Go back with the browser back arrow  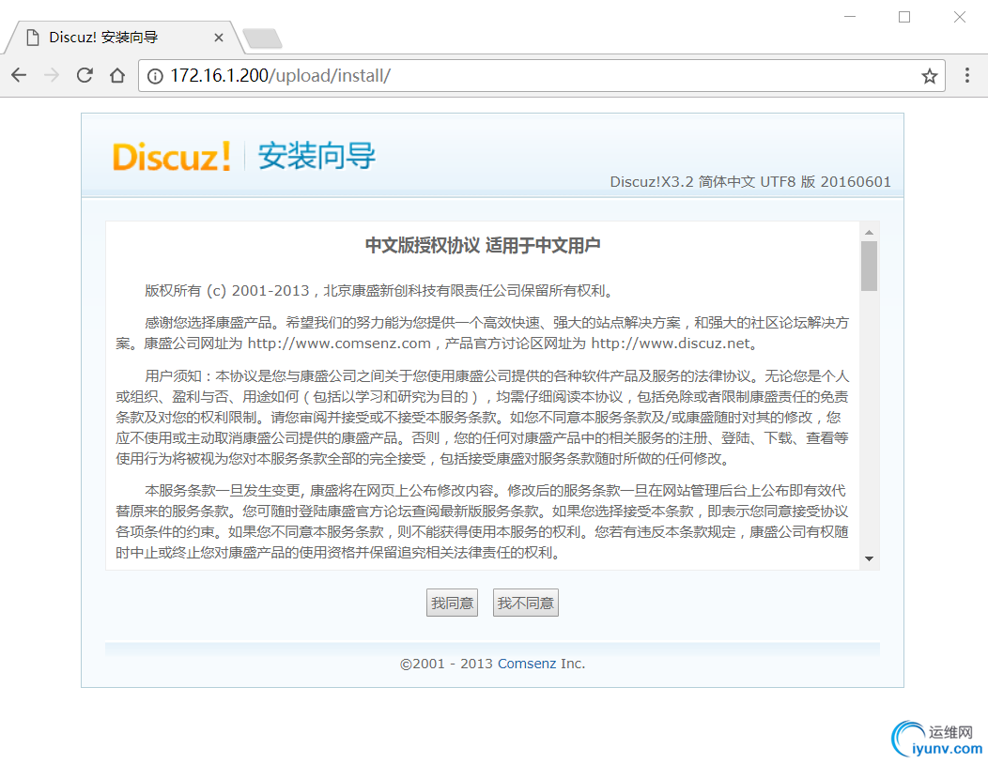[x=19, y=76]
